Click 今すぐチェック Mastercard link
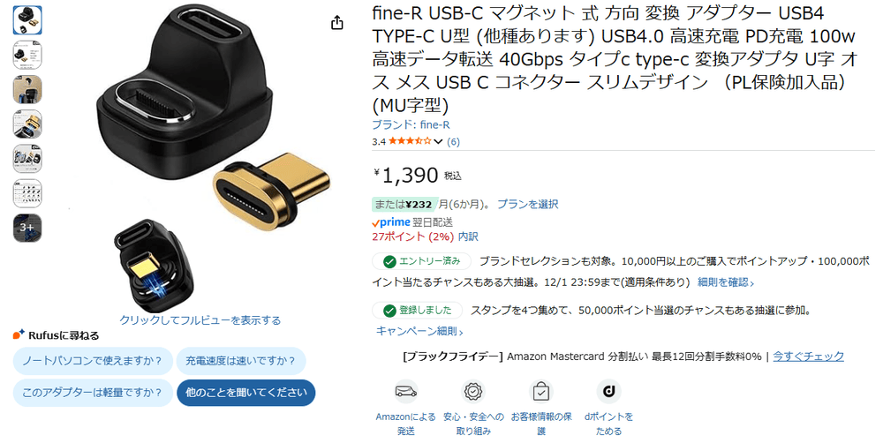This screenshot has height=443, width=883. pyautogui.click(x=808, y=357)
